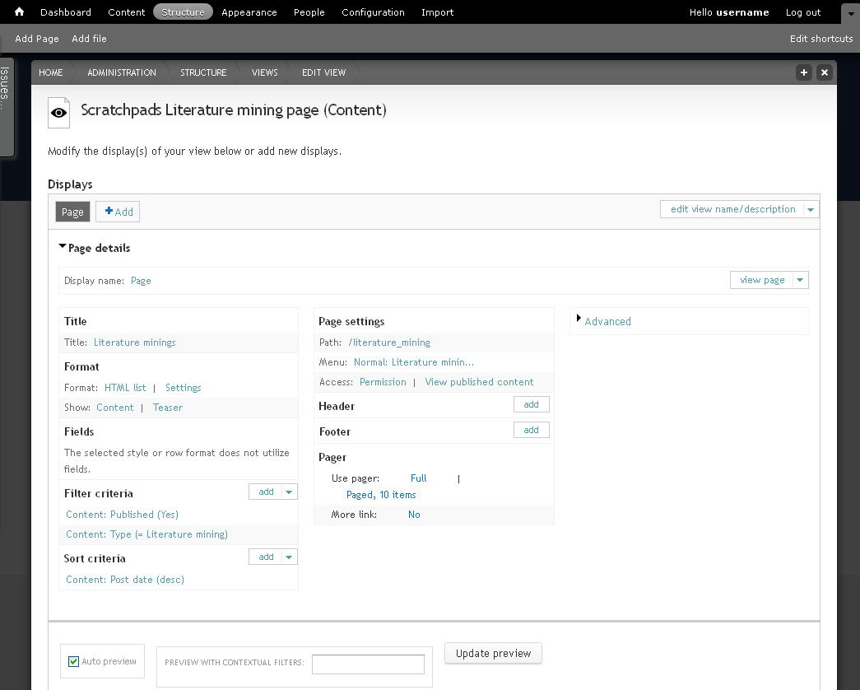Click Filter criteria add button
Screen dimensions: 860x690
click(266, 492)
